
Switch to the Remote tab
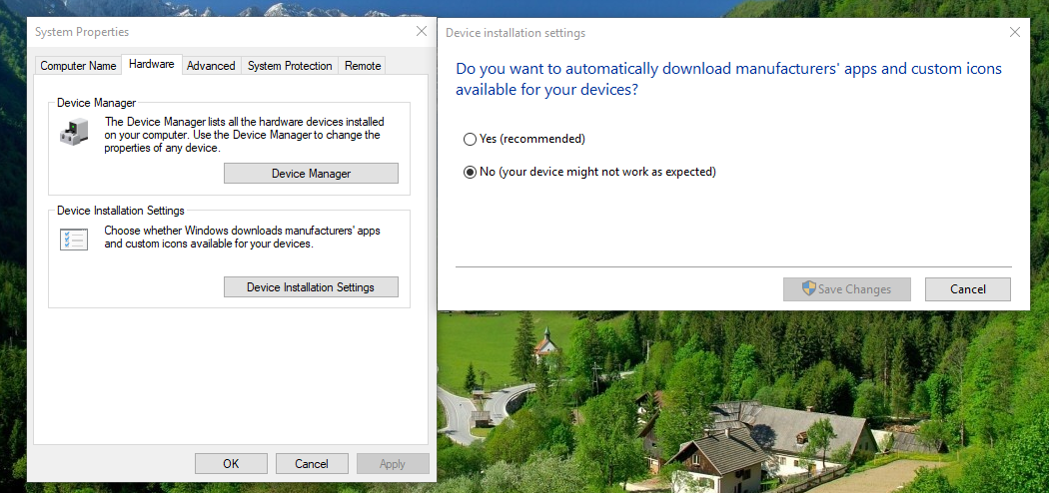pos(363,66)
